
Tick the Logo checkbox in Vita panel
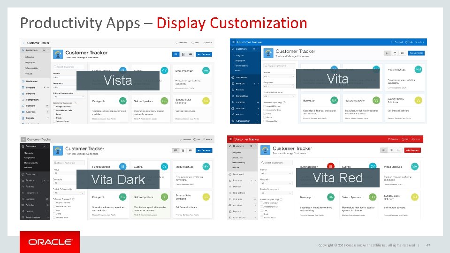265,113
